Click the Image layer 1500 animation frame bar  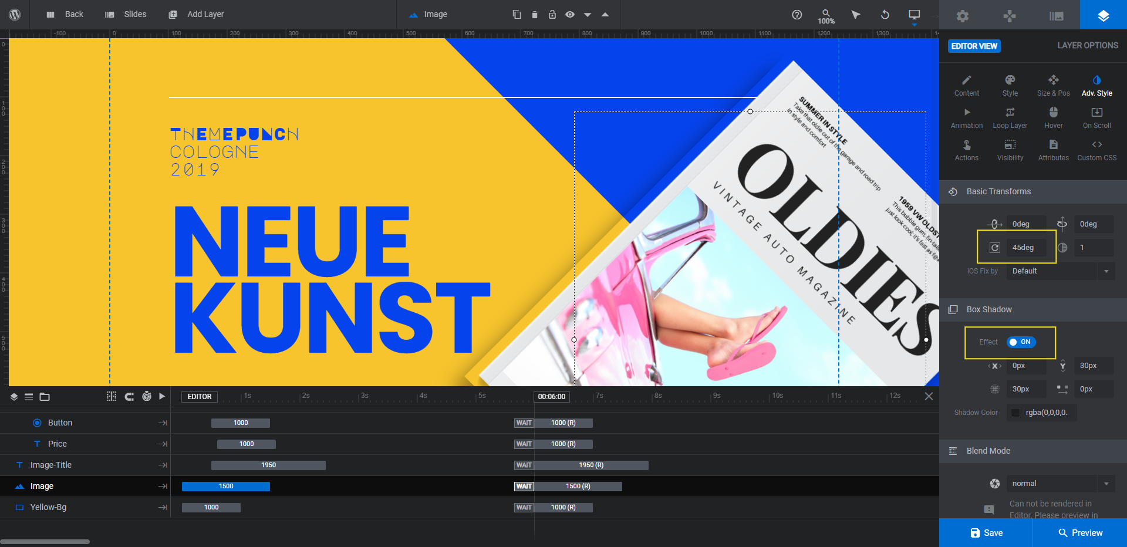(x=226, y=486)
